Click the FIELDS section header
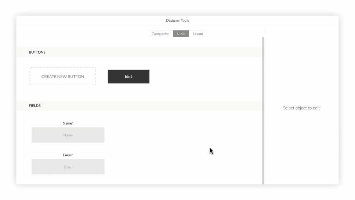 35,106
